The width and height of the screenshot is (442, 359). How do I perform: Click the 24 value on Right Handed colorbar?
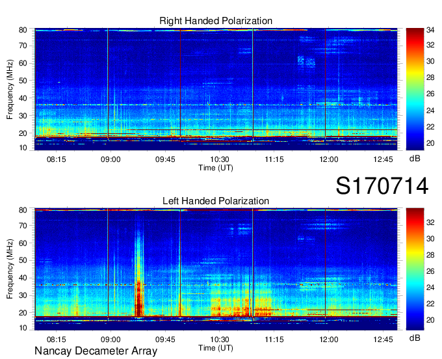(430, 111)
